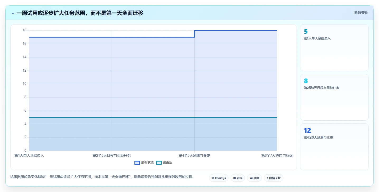Toggle the 原有状态 legend swatch
Screen dimensions: 379x192
pos(137,163)
